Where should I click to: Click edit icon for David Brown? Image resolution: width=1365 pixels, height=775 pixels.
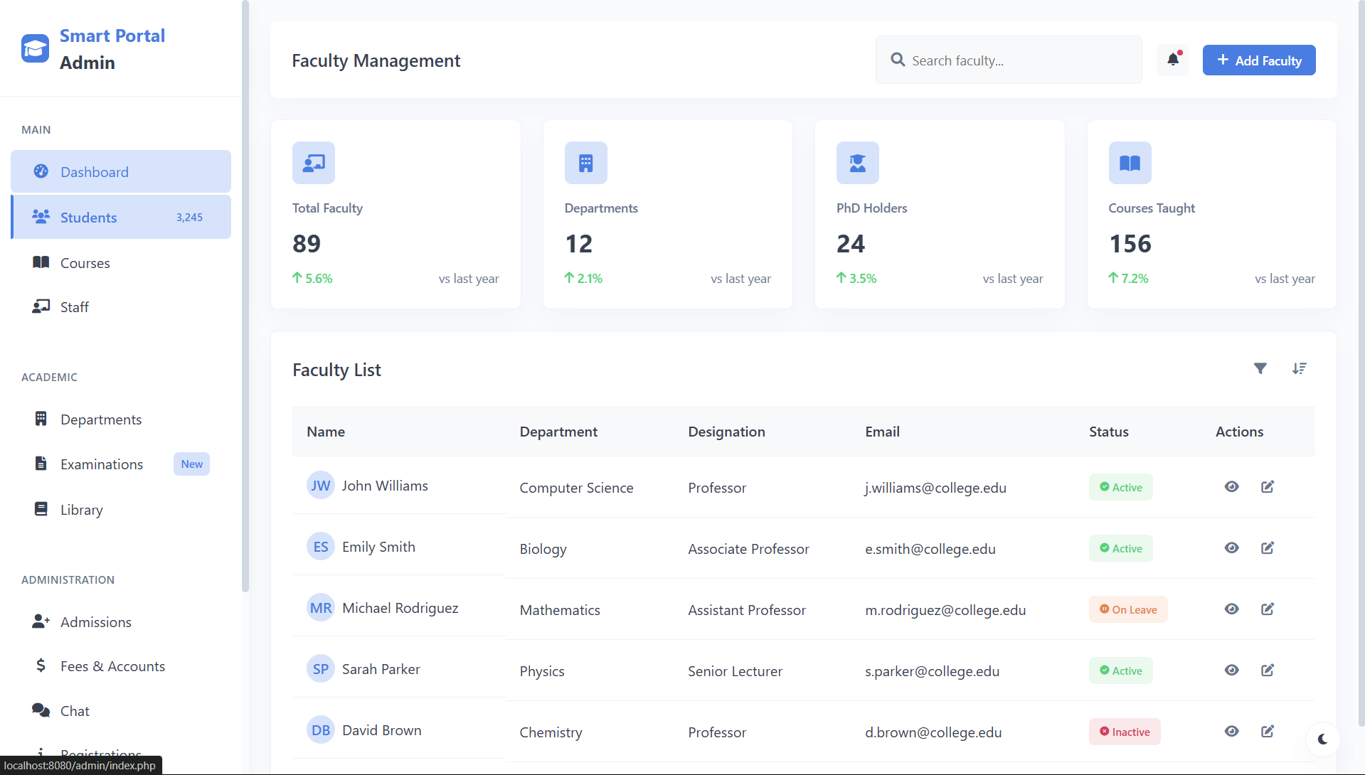tap(1267, 732)
